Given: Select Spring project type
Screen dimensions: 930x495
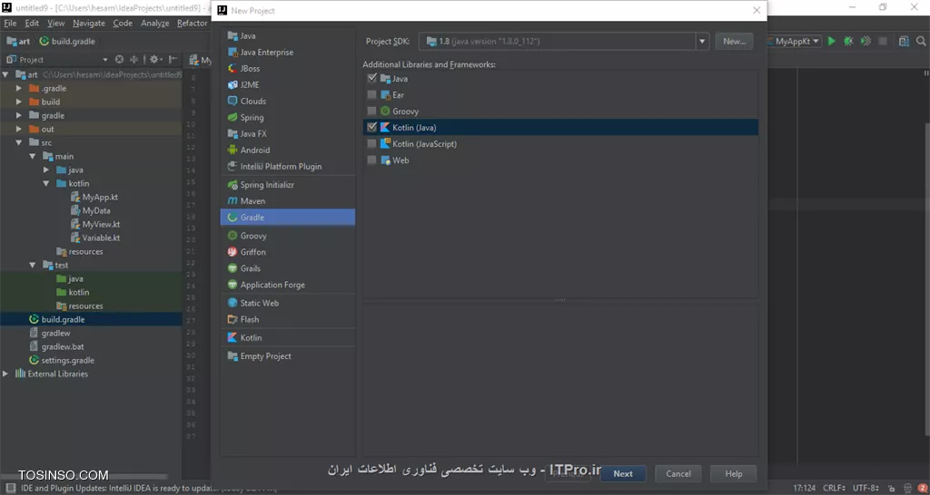Looking at the screenshot, I should pos(288,117).
